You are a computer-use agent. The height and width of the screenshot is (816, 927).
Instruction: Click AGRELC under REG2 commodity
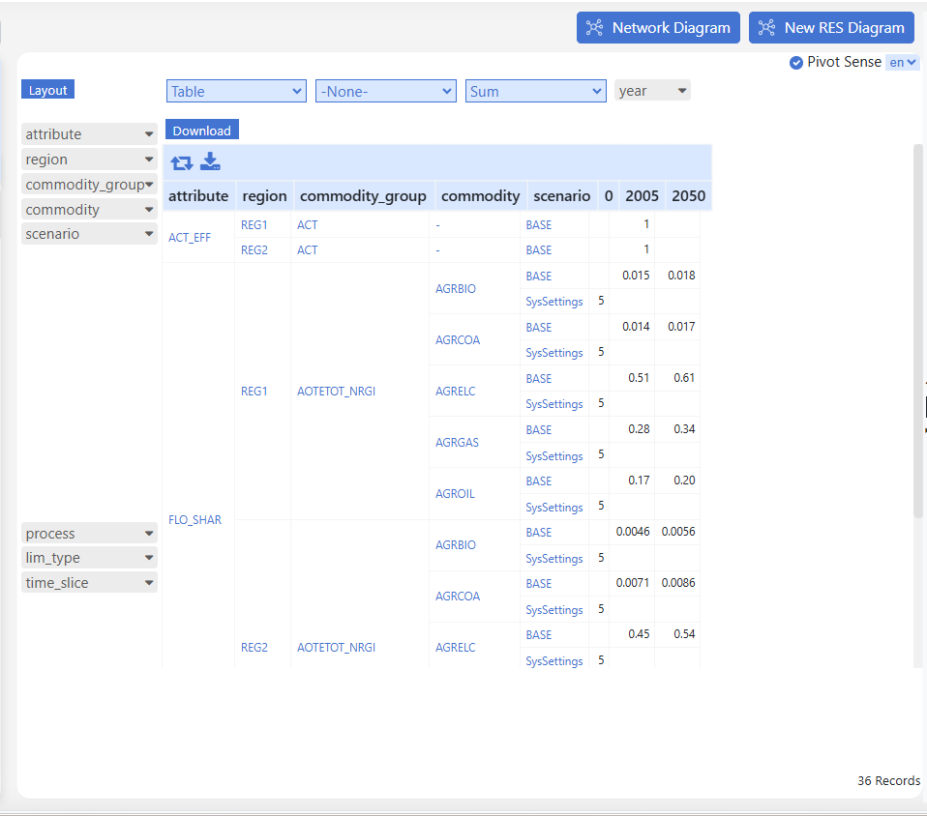pos(455,648)
